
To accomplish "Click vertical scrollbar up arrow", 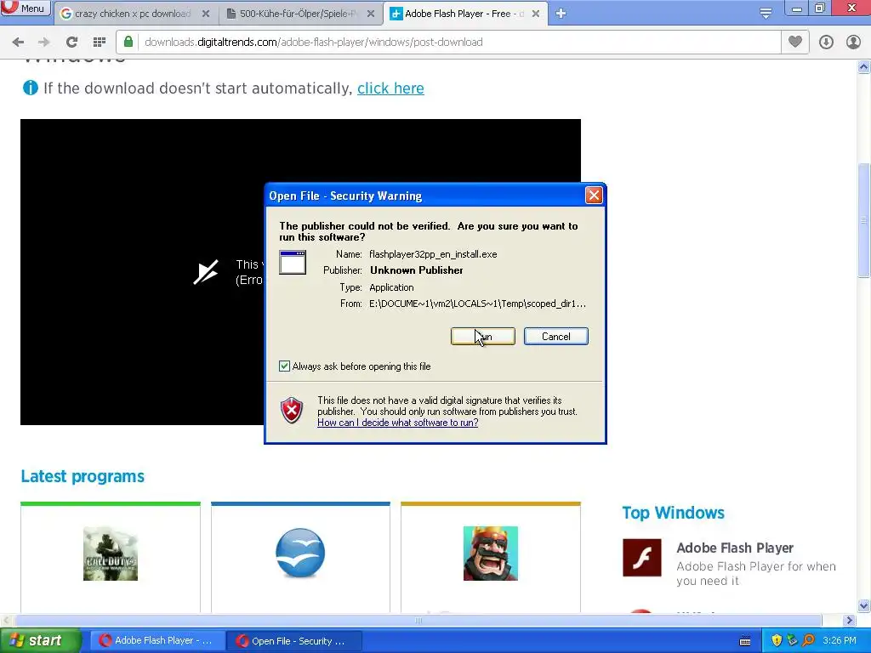I will point(864,67).
